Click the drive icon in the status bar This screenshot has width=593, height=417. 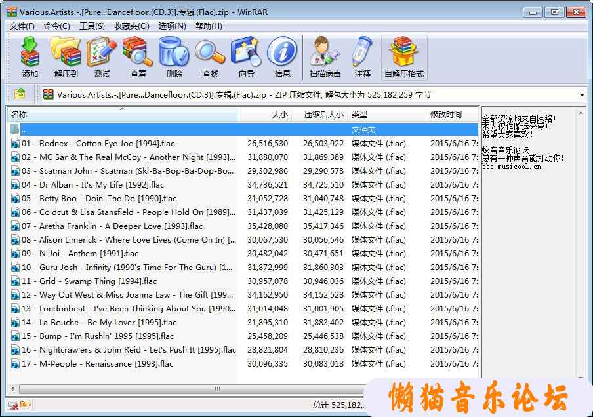pos(13,405)
